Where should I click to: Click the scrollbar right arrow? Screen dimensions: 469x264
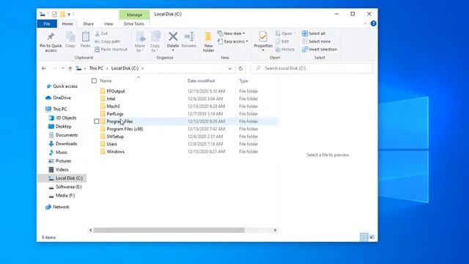(x=275, y=230)
